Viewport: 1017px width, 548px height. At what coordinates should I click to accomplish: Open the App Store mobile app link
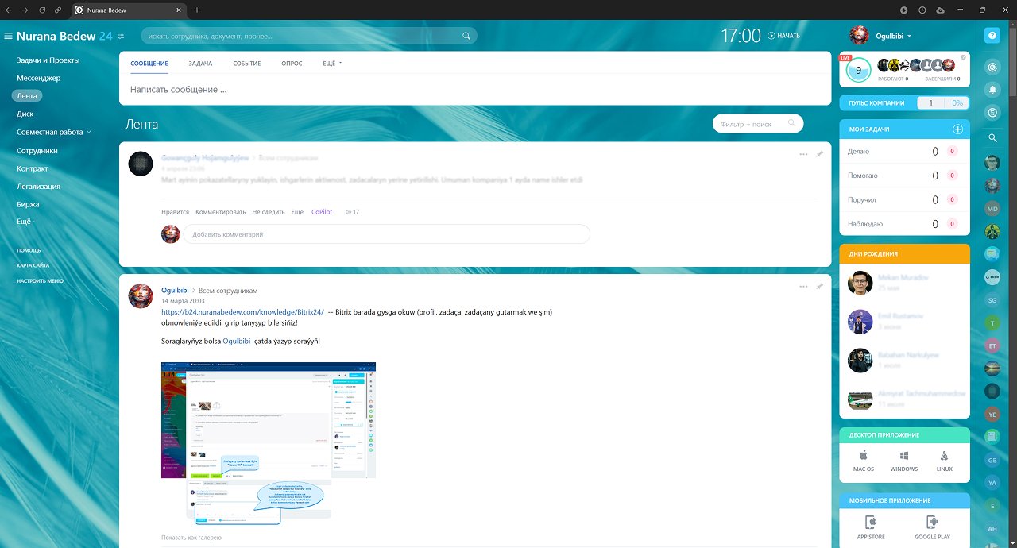(870, 528)
